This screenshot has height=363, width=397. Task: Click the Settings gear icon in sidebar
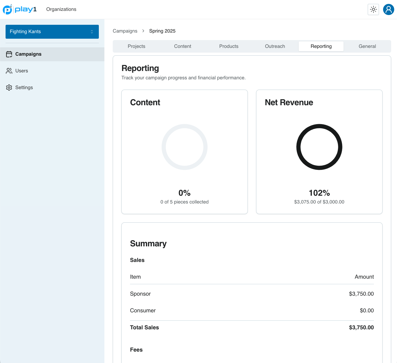[x=9, y=87]
